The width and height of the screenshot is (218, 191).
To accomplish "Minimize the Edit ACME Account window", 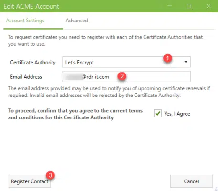I will click(x=169, y=6).
